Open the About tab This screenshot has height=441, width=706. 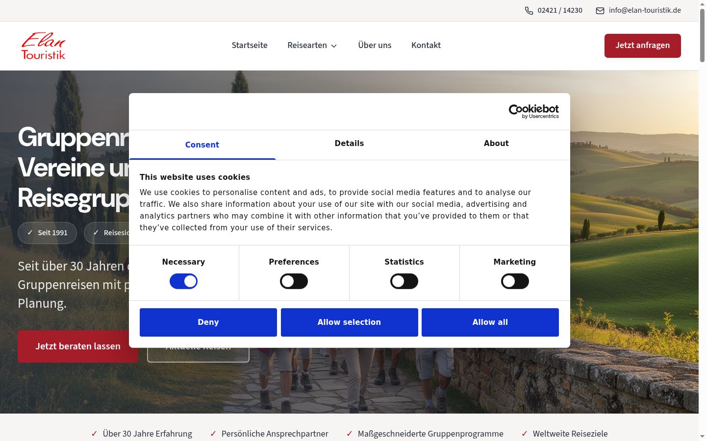tap(496, 144)
